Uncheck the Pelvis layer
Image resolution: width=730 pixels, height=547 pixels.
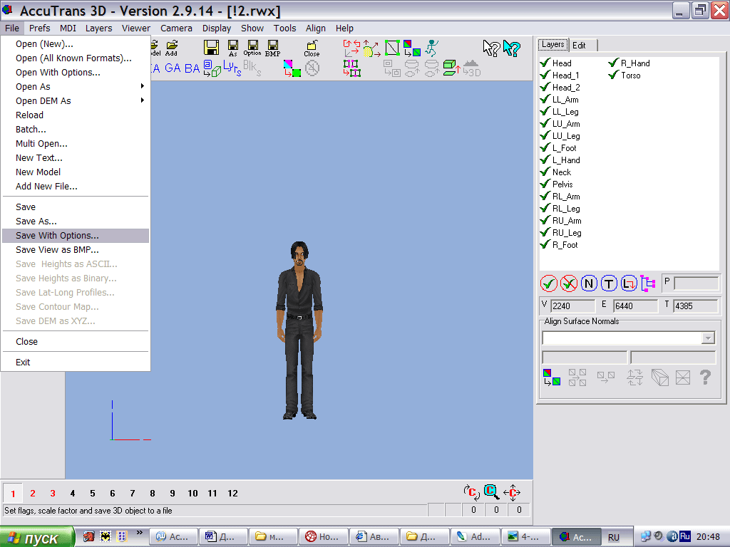(x=545, y=183)
